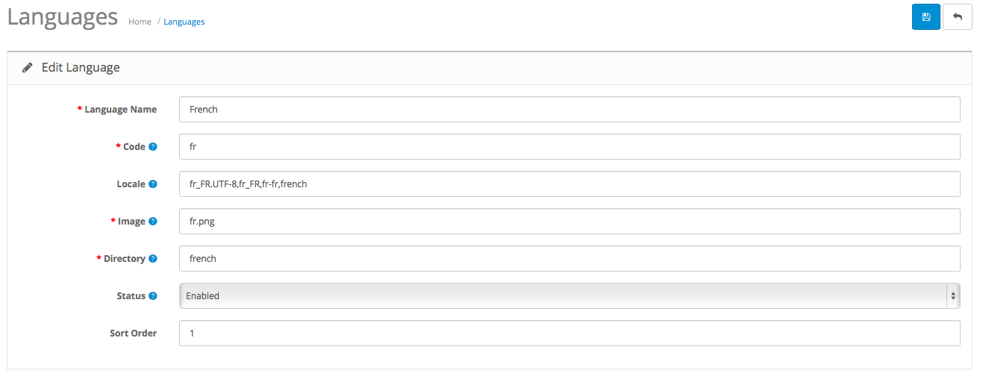Click help icon next to Directory label
983x382 pixels.
click(x=153, y=259)
